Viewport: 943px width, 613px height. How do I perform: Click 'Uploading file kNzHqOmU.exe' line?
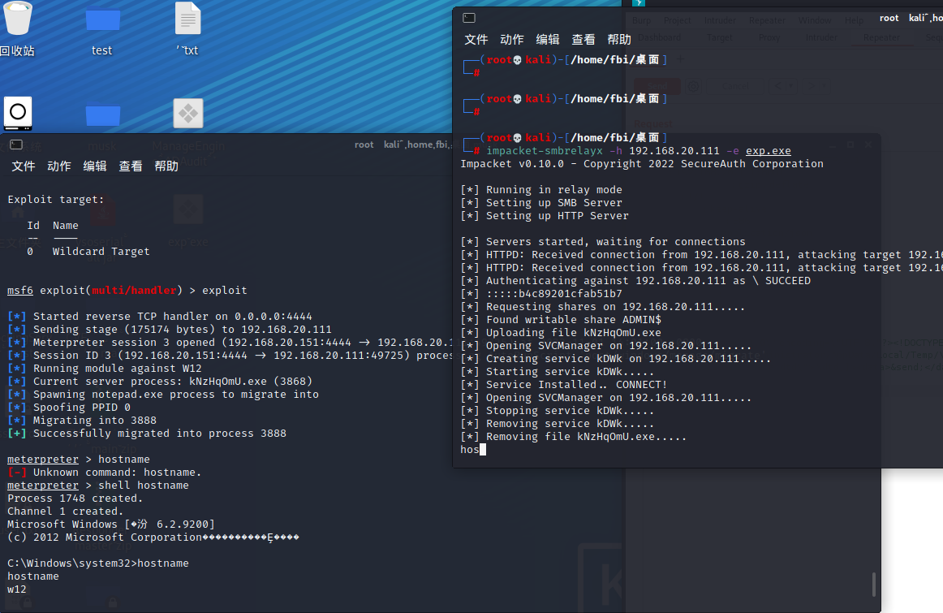click(561, 333)
